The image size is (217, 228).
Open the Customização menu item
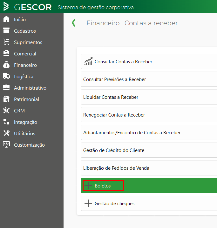(x=29, y=145)
